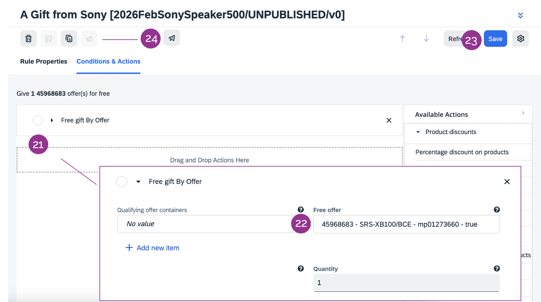Click the Add new item link
The image size is (541, 302).
153,248
